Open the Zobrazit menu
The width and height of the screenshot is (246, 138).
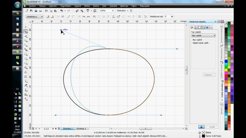click(53, 6)
